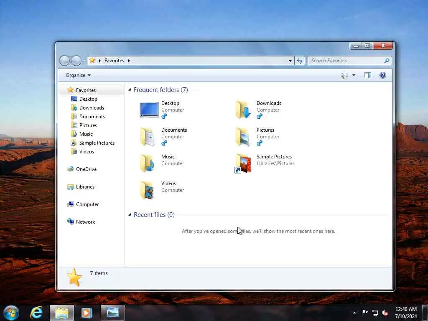Click the Favorites breadcrumb in address bar
The height and width of the screenshot is (321, 428).
(114, 61)
